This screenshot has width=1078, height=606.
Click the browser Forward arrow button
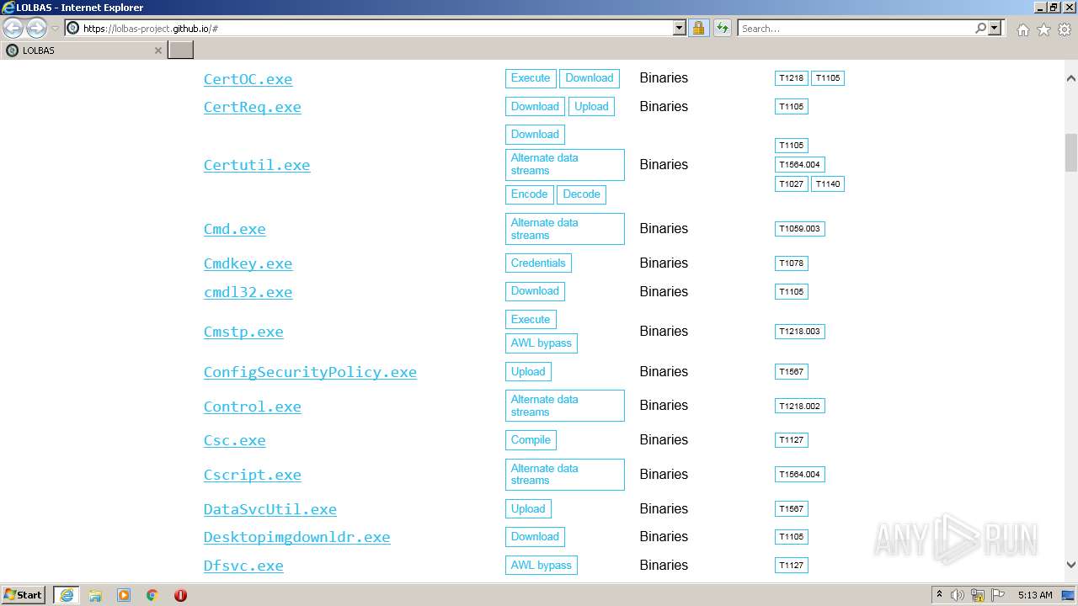pos(36,29)
